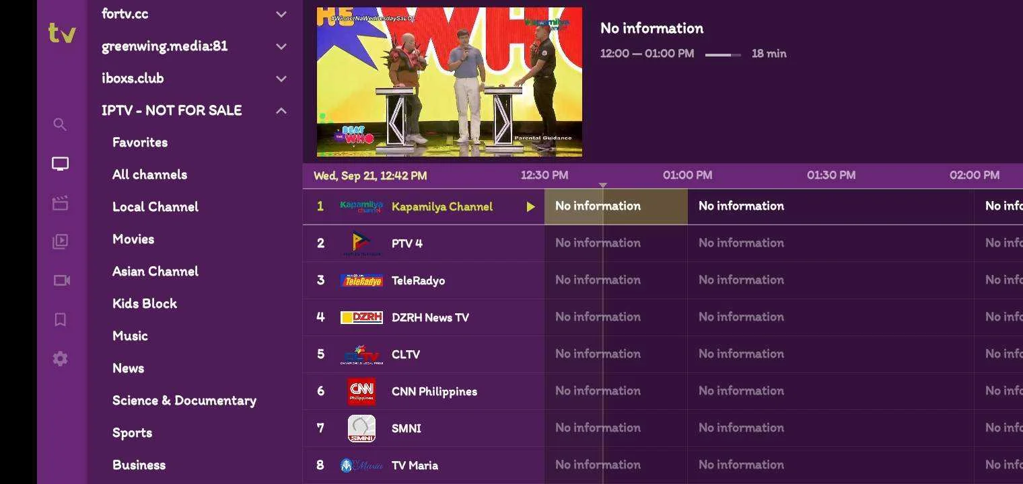This screenshot has width=1023, height=484.
Task: Open the recordings camera icon in sidebar
Action: point(61,280)
